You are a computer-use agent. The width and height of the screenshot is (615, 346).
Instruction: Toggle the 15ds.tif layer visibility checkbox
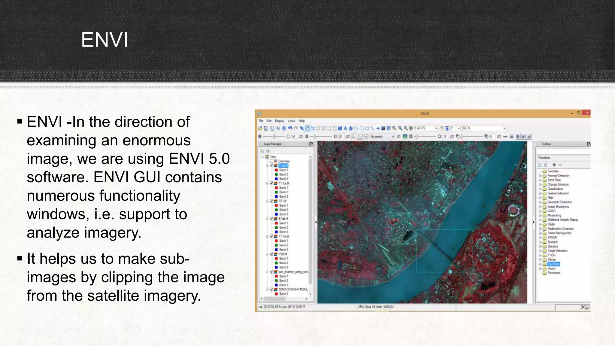coord(271,254)
